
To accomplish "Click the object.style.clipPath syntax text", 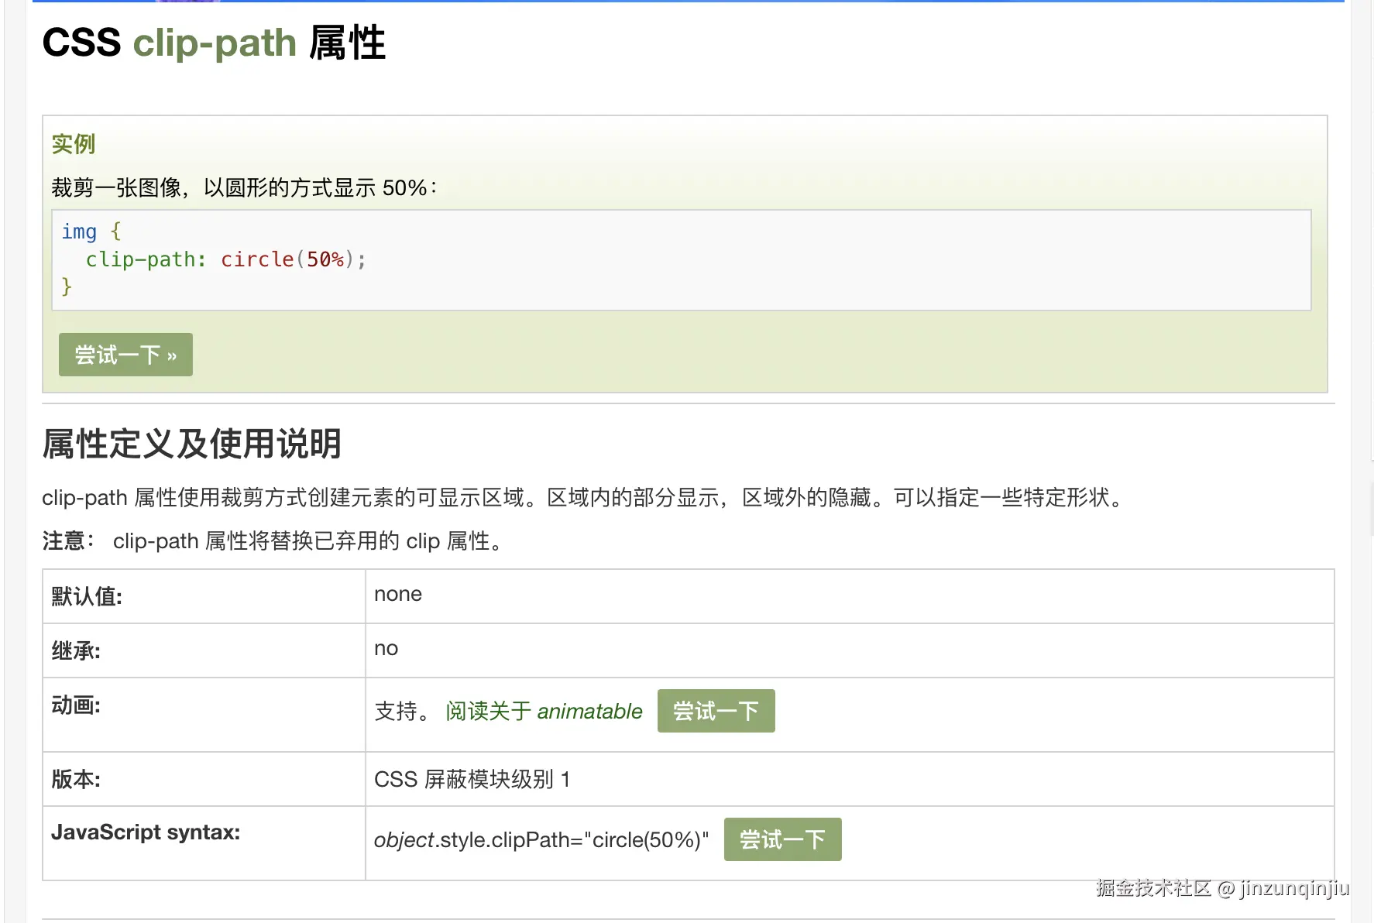I will [541, 839].
